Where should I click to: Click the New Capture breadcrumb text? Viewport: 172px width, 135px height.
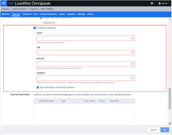pos(47,9)
